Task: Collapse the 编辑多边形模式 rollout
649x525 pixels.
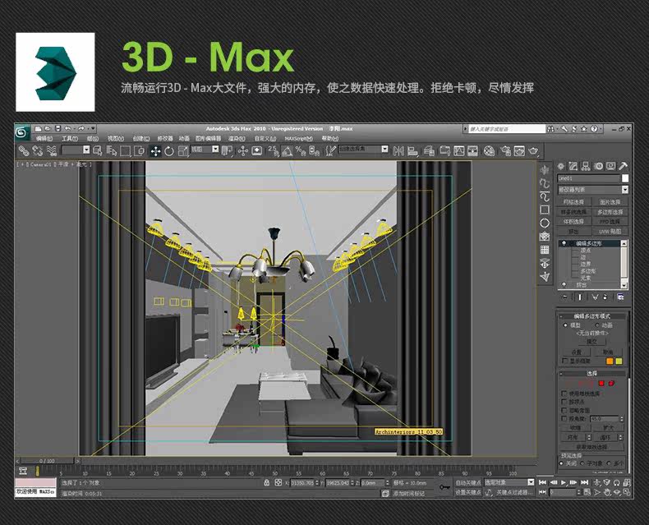Action: [x=591, y=316]
